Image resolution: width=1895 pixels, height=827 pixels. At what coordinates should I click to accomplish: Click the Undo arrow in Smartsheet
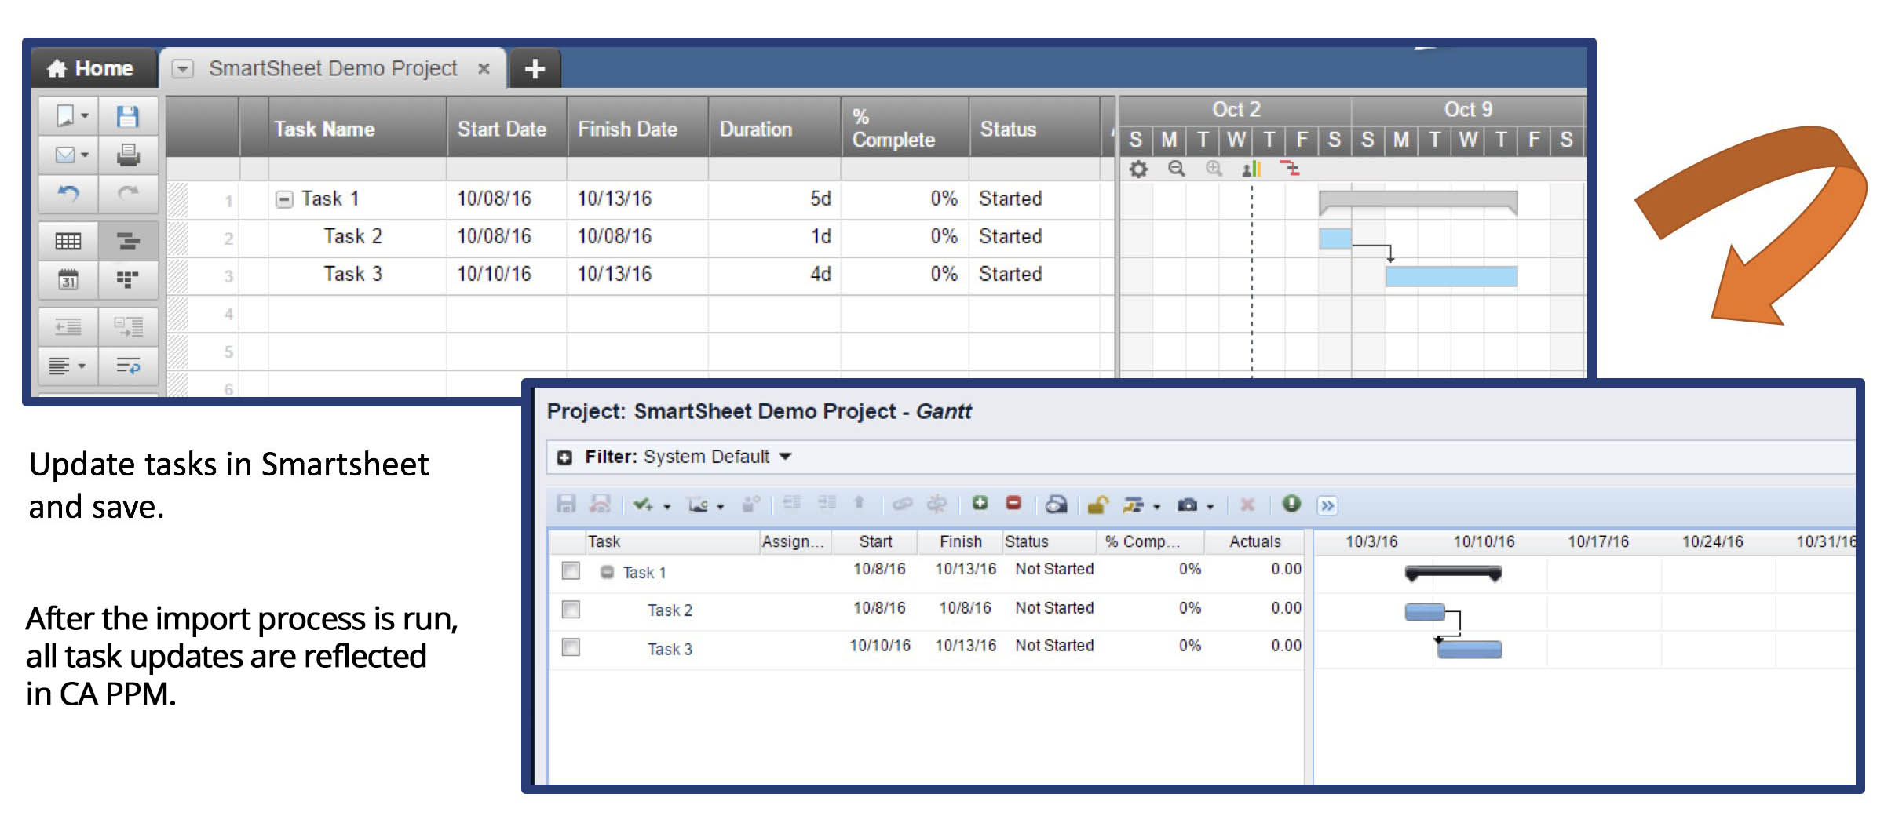(68, 193)
